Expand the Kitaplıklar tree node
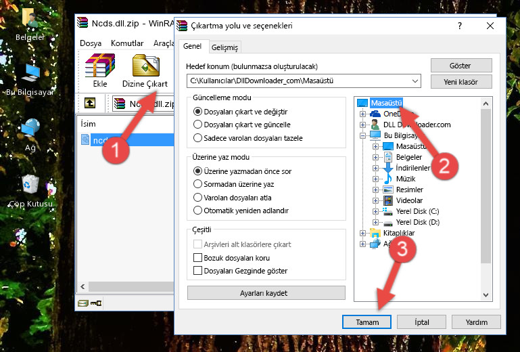This screenshot has width=520, height=352. coord(362,233)
